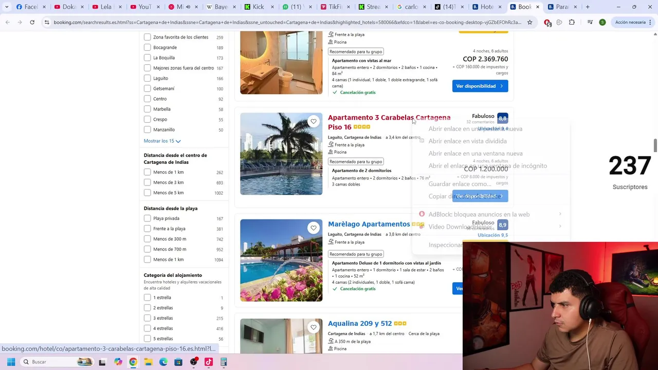
Task: Click the Windows taskbar Buscar search box
Action: pyautogui.click(x=57, y=362)
